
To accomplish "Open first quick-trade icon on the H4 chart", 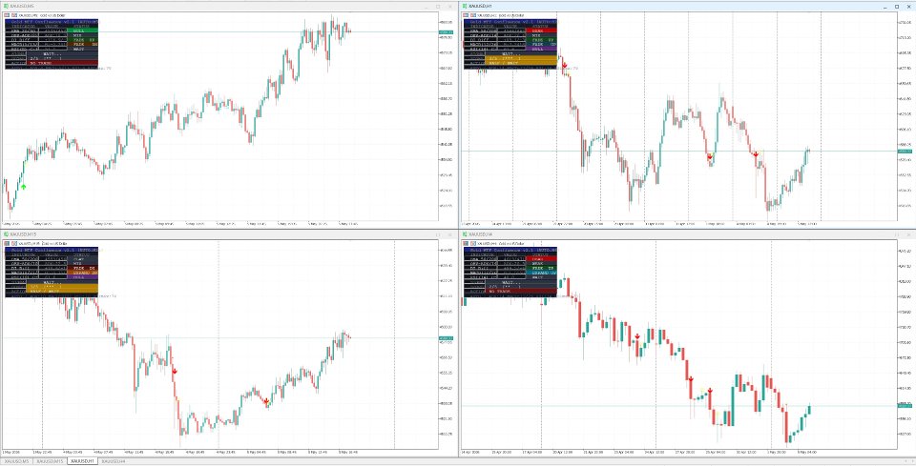I will pyautogui.click(x=467, y=243).
